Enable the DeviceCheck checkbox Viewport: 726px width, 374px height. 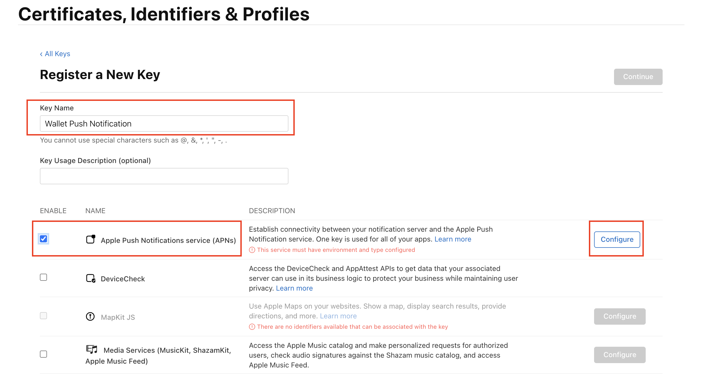44,277
